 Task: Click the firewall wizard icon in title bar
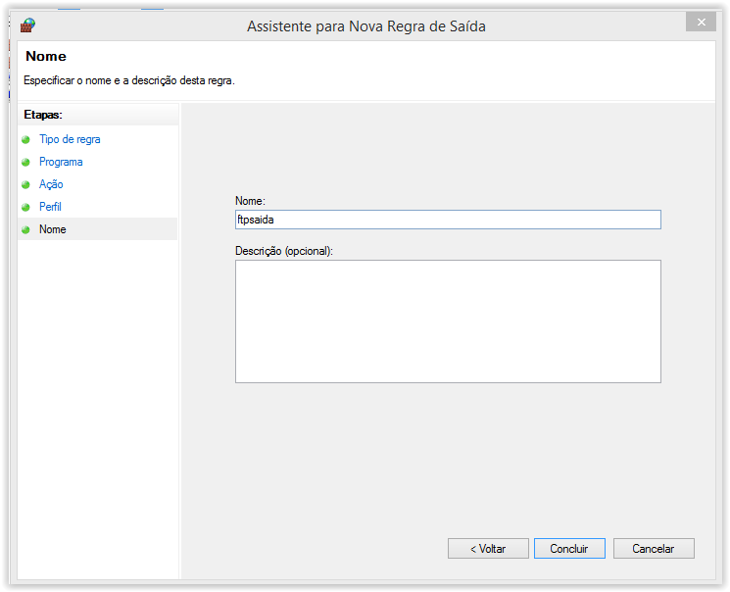(x=27, y=25)
